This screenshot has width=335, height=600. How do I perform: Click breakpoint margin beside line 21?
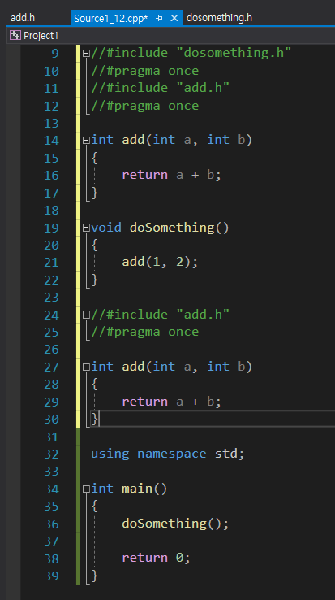(15, 263)
